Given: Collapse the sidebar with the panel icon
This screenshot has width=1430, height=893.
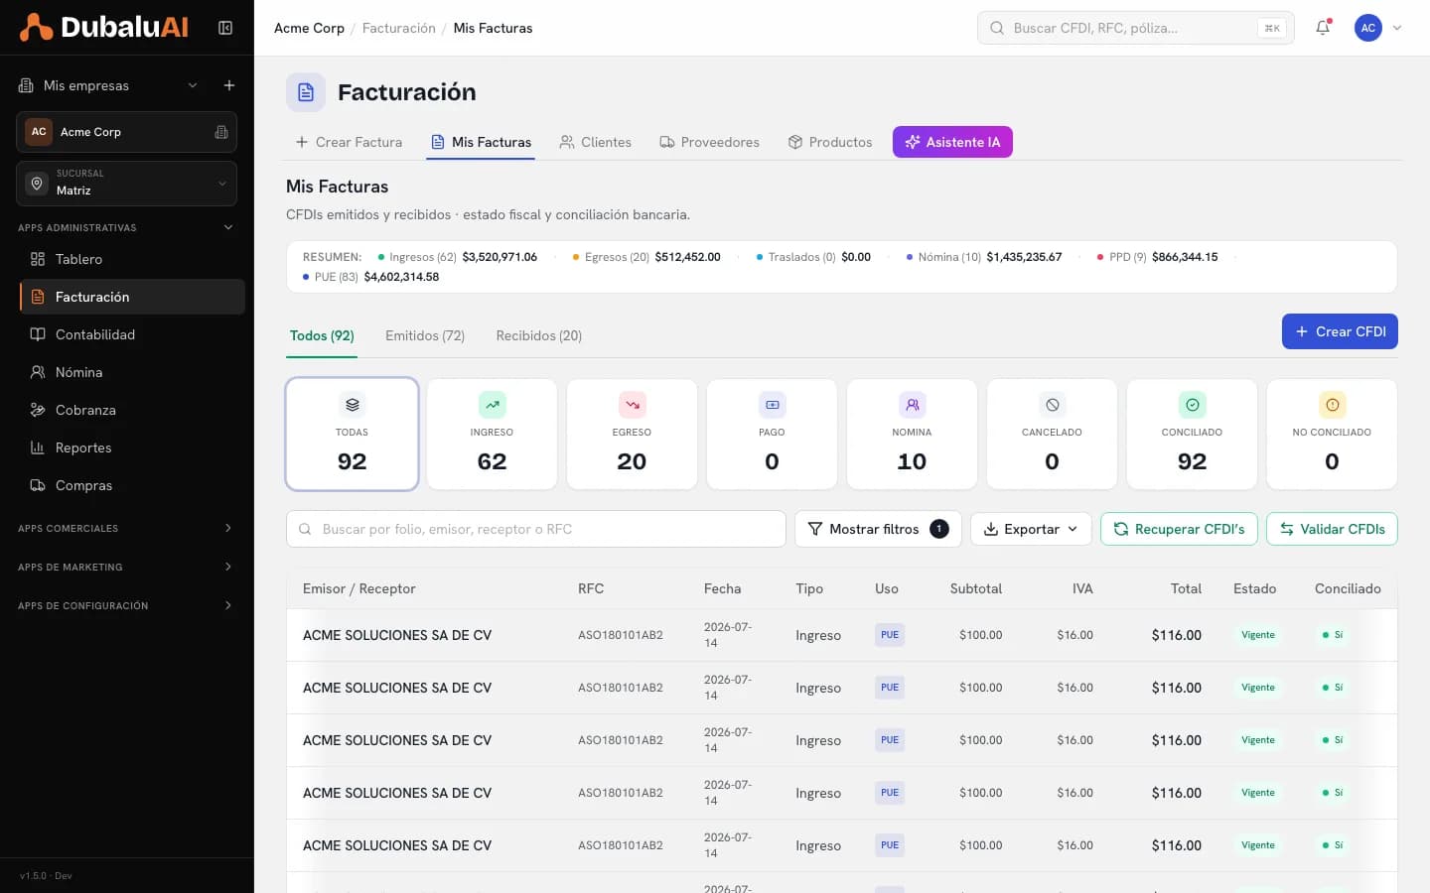Looking at the screenshot, I should [x=225, y=28].
